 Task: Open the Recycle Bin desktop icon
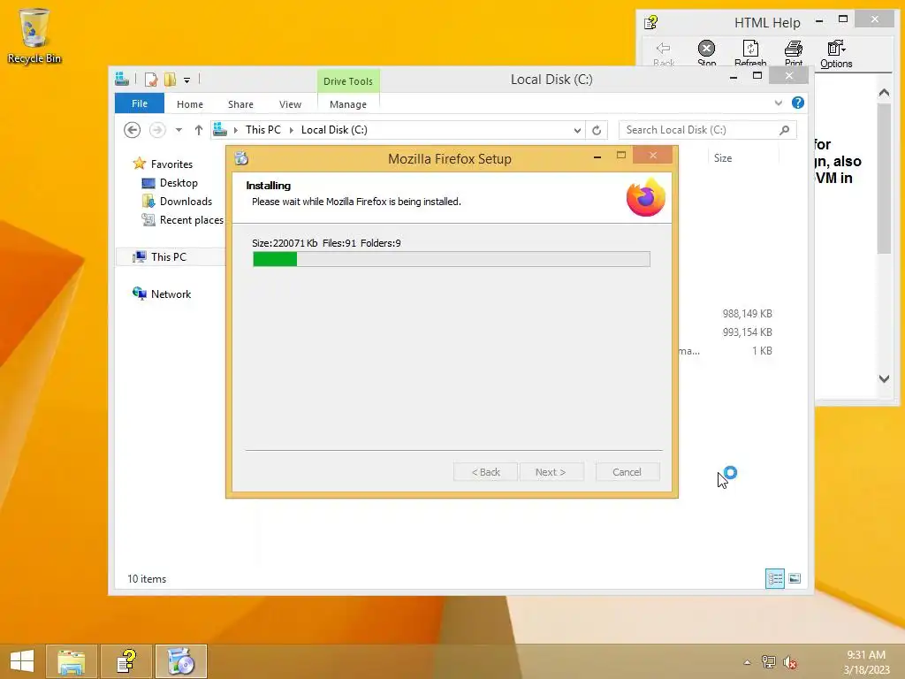click(x=34, y=35)
